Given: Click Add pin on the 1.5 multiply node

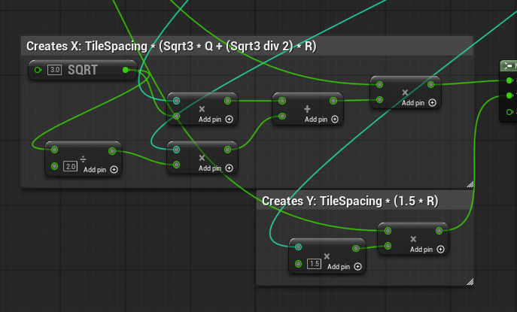Looking at the screenshot, I should coord(344,267).
